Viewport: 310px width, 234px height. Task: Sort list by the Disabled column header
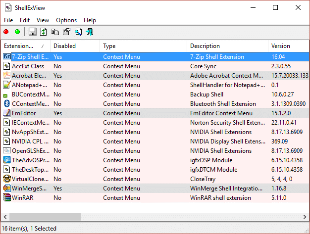coord(74,46)
